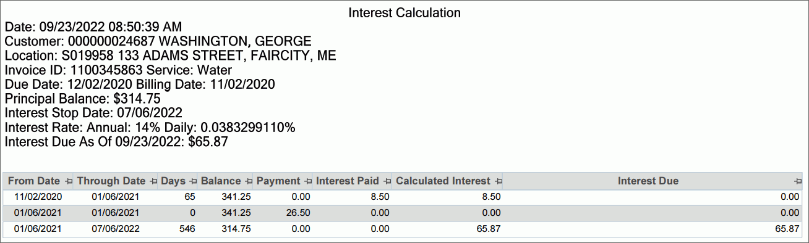
Task: Pin the Through Date column
Action: [x=153, y=181]
